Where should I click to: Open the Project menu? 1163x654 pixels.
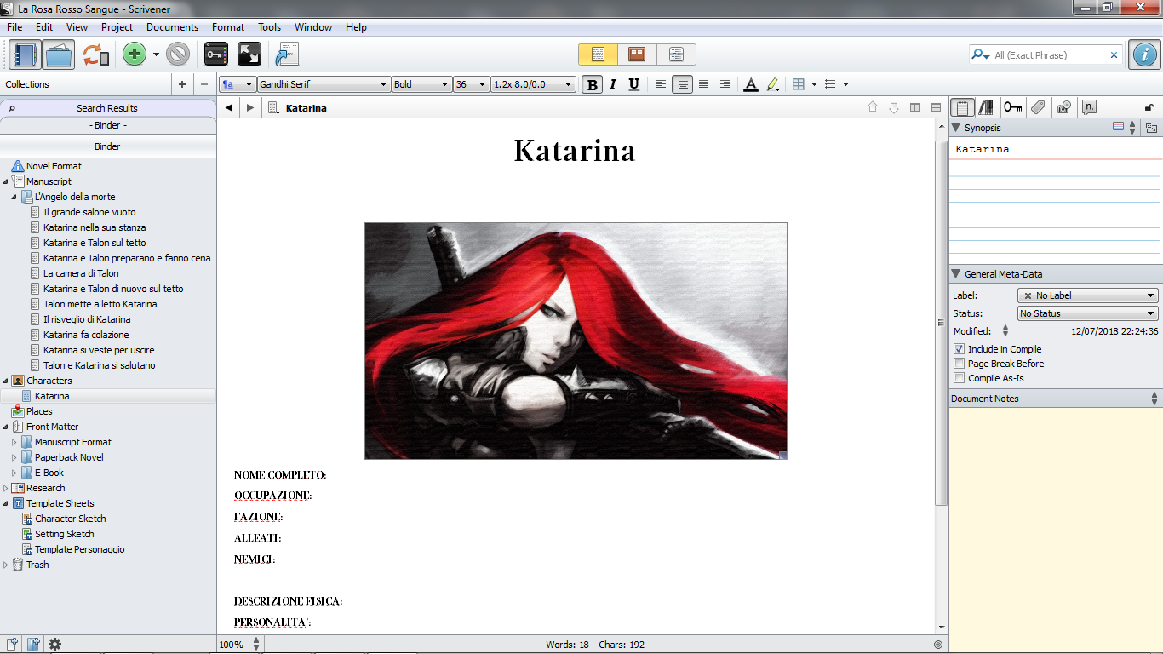(117, 27)
